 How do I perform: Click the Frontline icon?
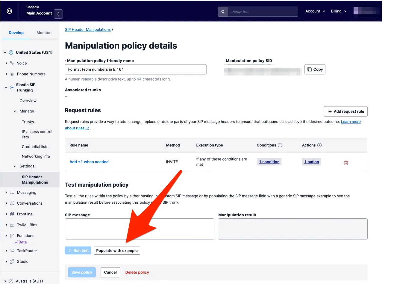click(12, 214)
